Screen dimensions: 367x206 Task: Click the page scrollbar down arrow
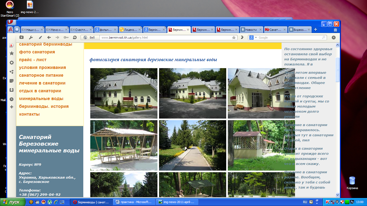click(338, 195)
